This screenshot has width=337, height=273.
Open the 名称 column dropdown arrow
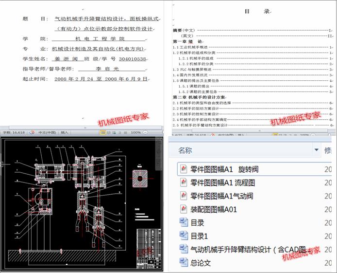[x=317, y=150]
